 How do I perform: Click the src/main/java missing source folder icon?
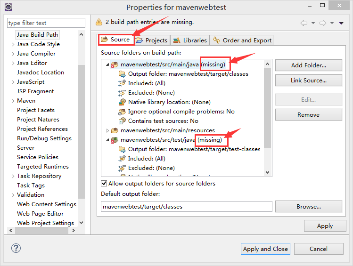(x=115, y=65)
